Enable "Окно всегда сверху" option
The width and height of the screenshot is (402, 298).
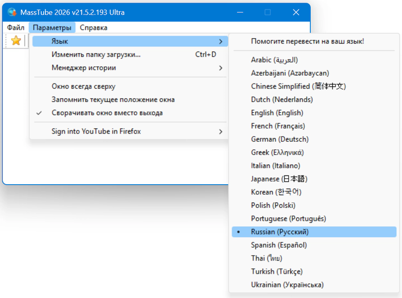pos(83,87)
